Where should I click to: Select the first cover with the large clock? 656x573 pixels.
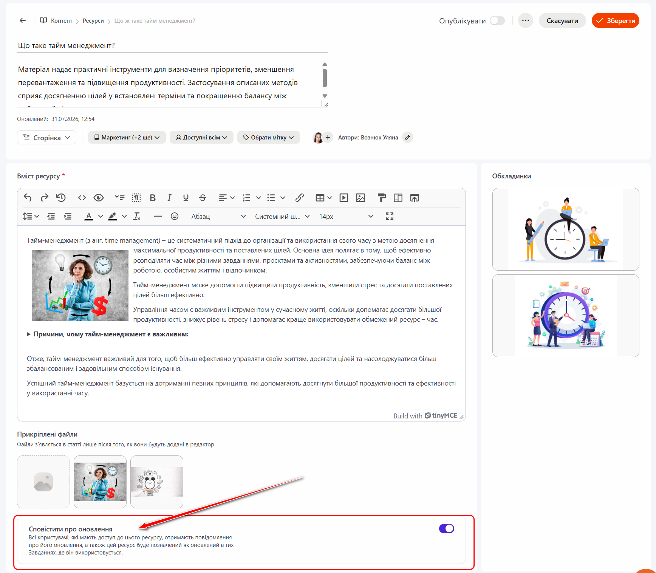566,229
